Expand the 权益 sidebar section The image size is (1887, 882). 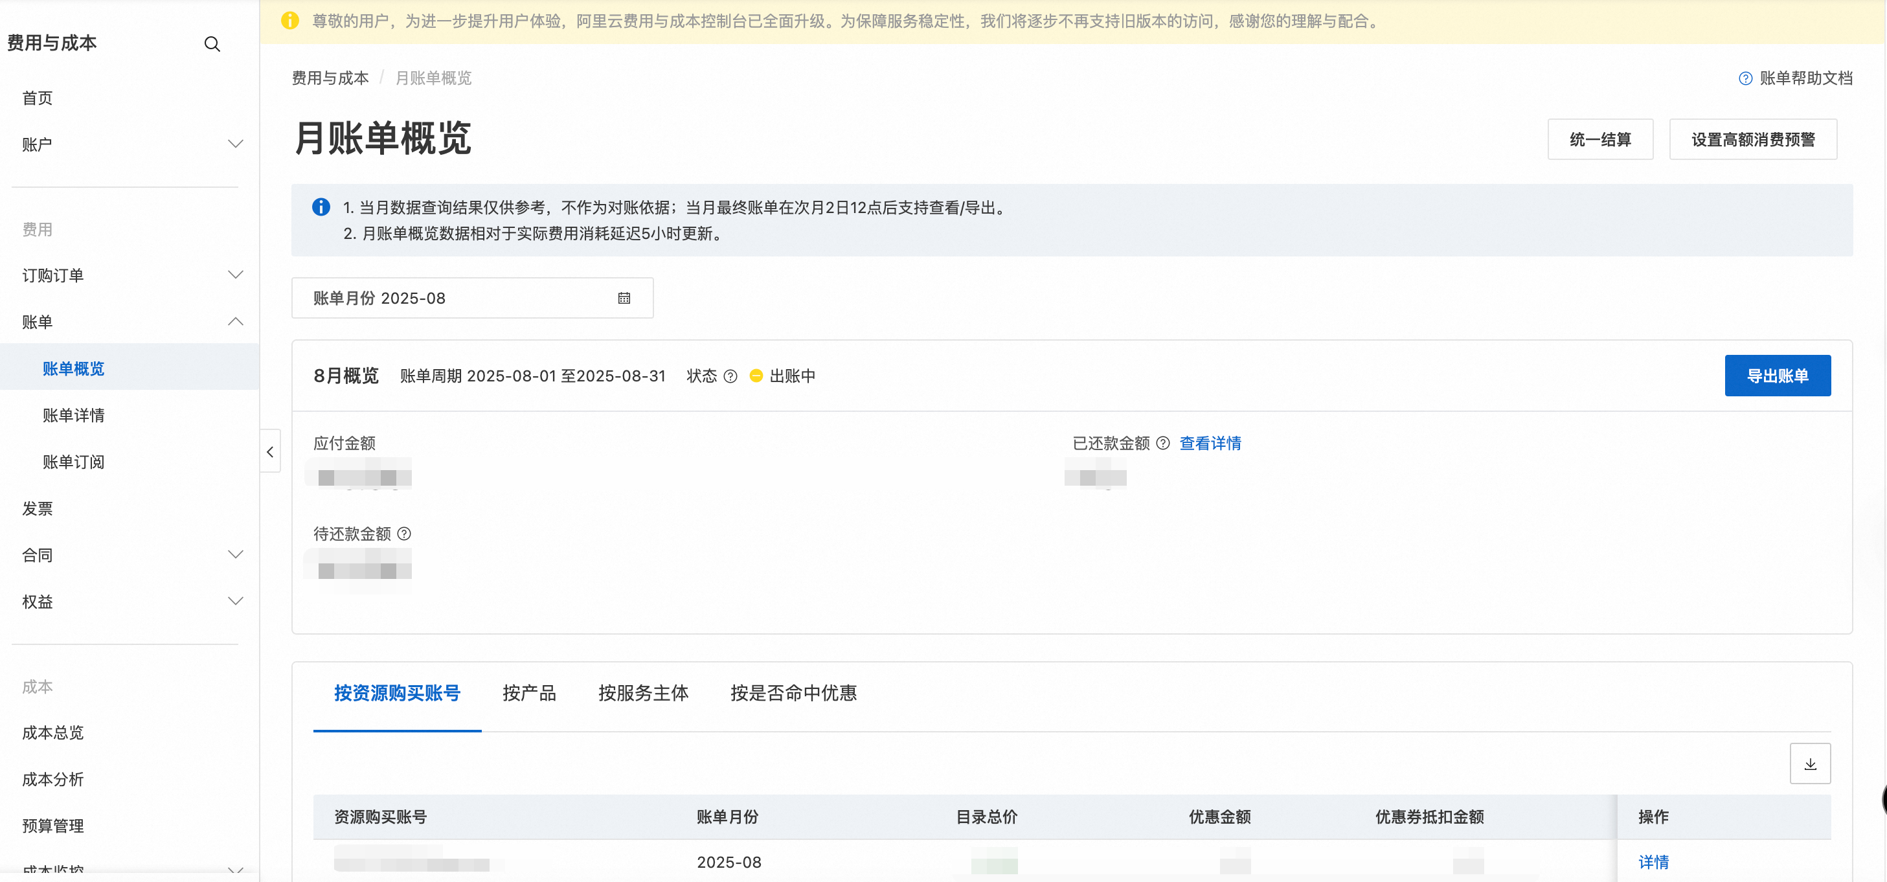tap(235, 602)
